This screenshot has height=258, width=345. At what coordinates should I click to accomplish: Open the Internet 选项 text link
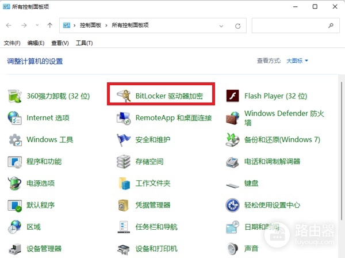tap(48, 118)
